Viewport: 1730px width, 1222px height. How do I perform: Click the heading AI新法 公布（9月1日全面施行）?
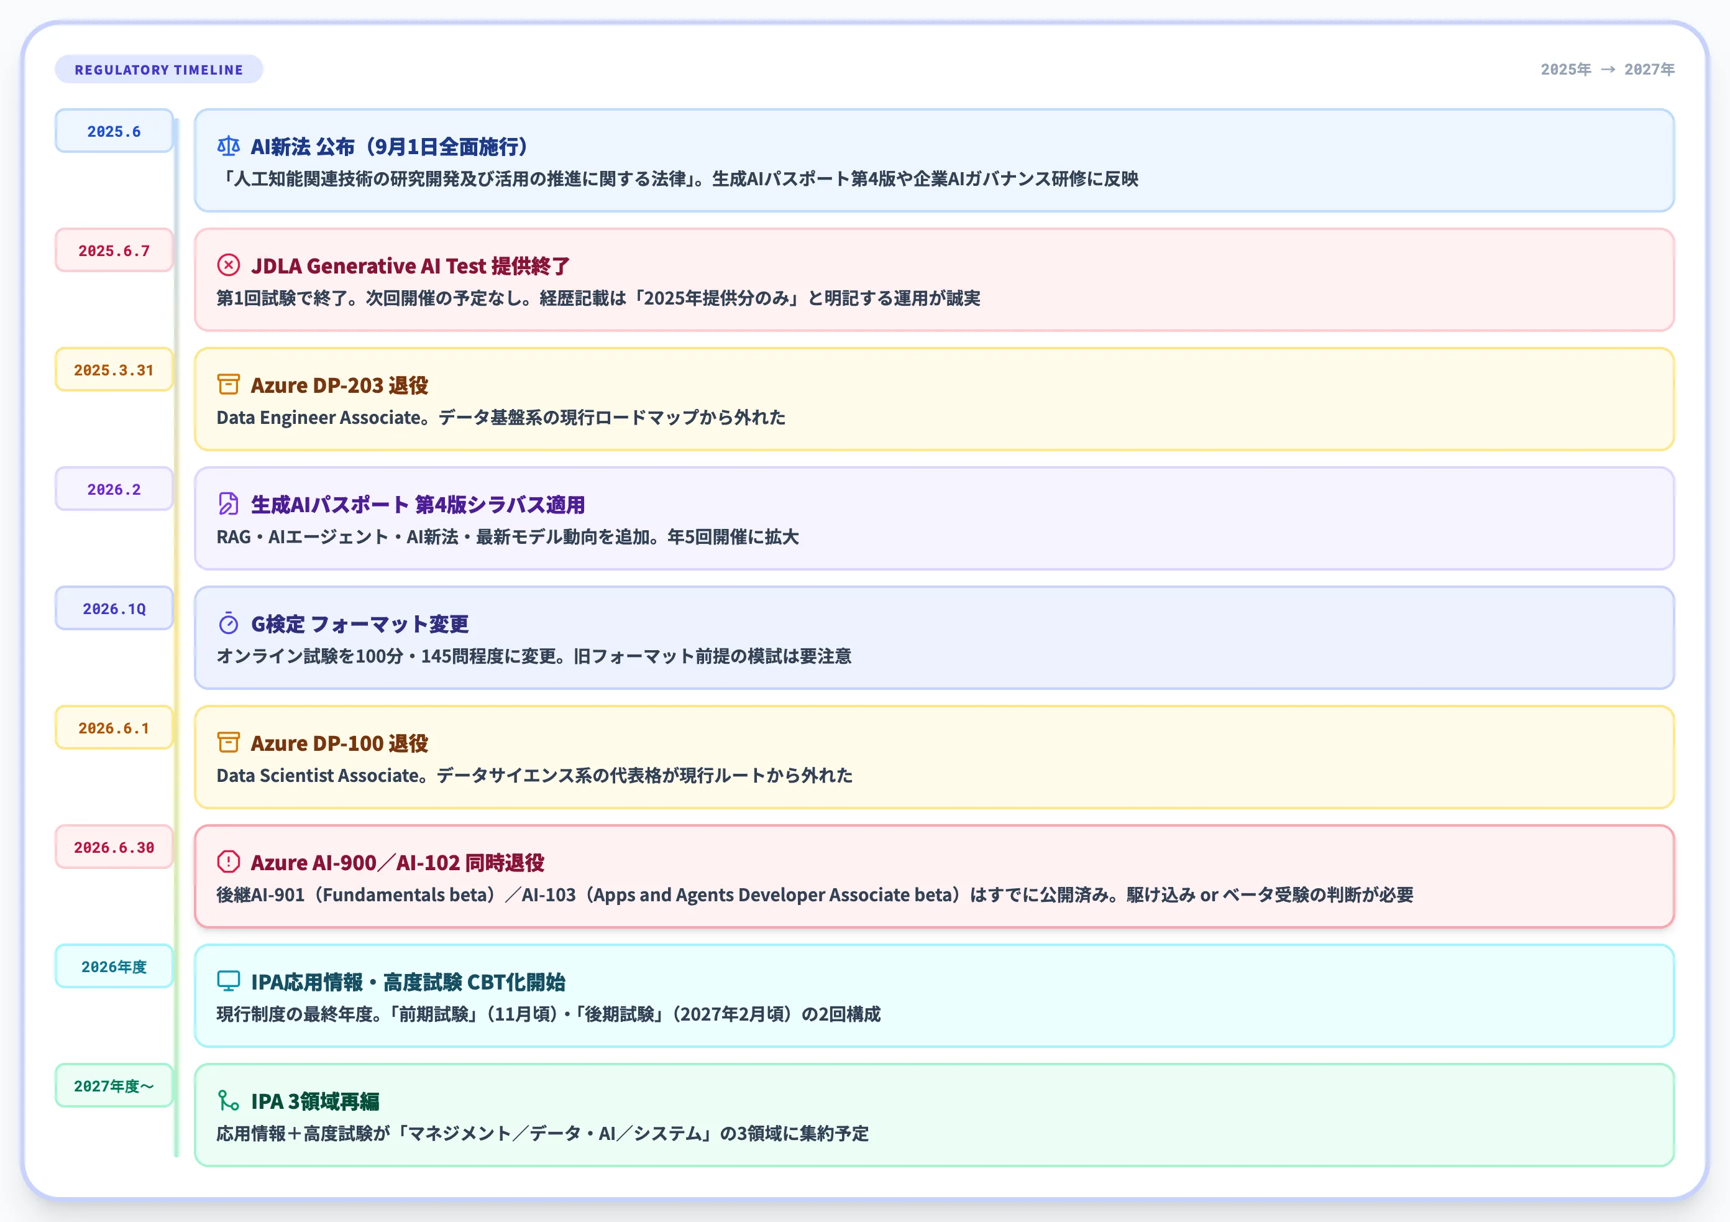click(389, 147)
